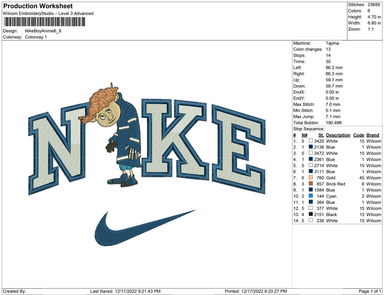This screenshot has width=384, height=295.
Task: Select the Cyan swatch for stop 10
Action: click(311, 196)
